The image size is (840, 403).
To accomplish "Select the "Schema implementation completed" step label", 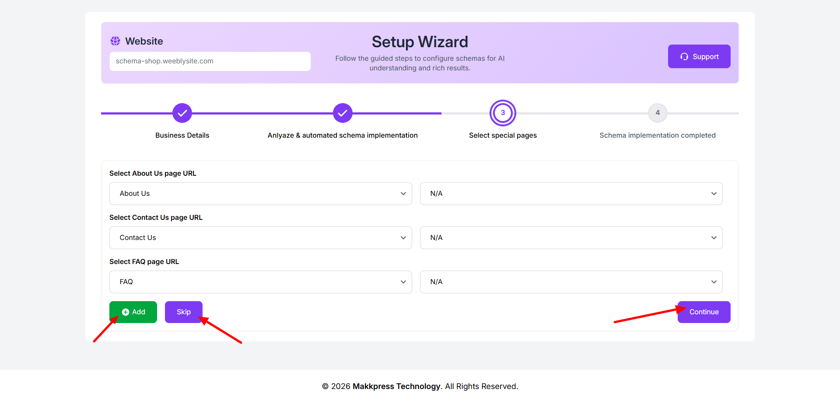I will click(x=657, y=135).
